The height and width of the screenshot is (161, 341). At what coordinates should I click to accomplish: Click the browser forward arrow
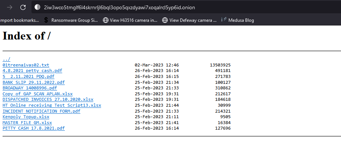click(x=10, y=7)
